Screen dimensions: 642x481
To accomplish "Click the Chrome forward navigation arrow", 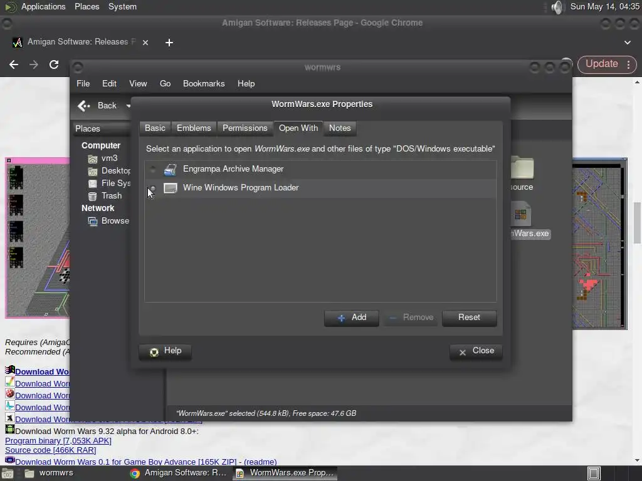I will pos(34,65).
